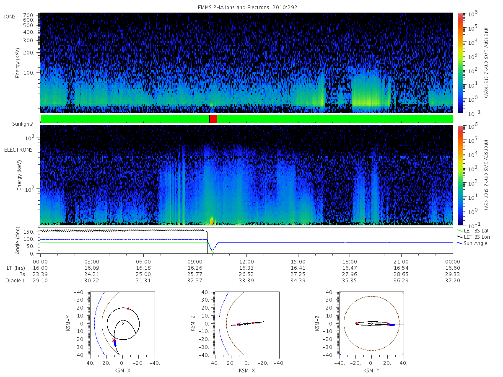Click the yellow electron burst near 10:00
This screenshot has height=377, width=503.
coord(212,221)
